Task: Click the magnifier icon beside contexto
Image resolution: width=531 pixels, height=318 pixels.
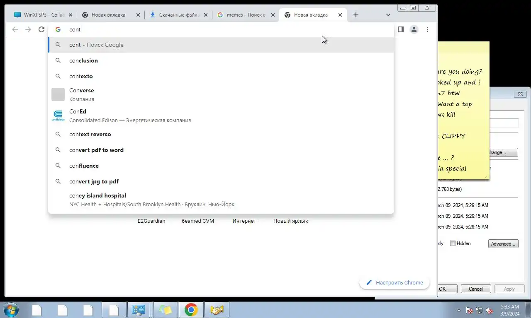Action: [58, 76]
